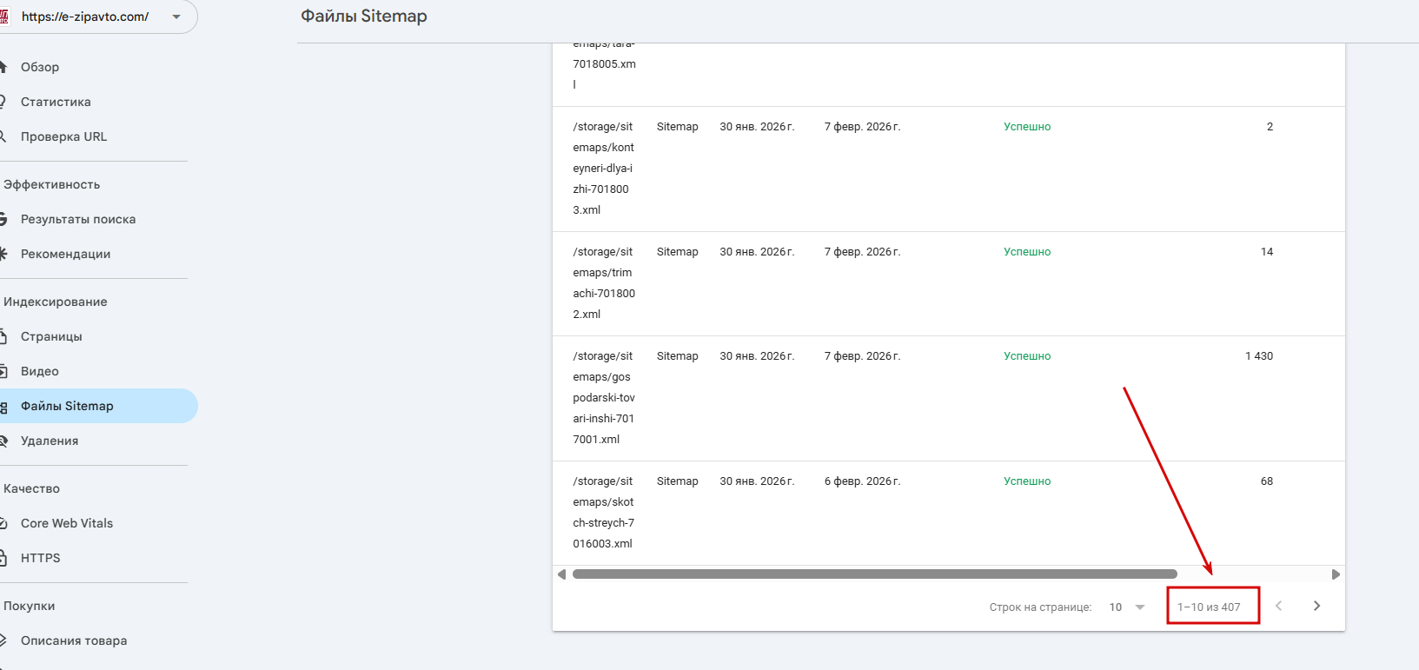Image resolution: width=1419 pixels, height=670 pixels.
Task: Click the HTTPS lock icon
Action: coord(3,558)
